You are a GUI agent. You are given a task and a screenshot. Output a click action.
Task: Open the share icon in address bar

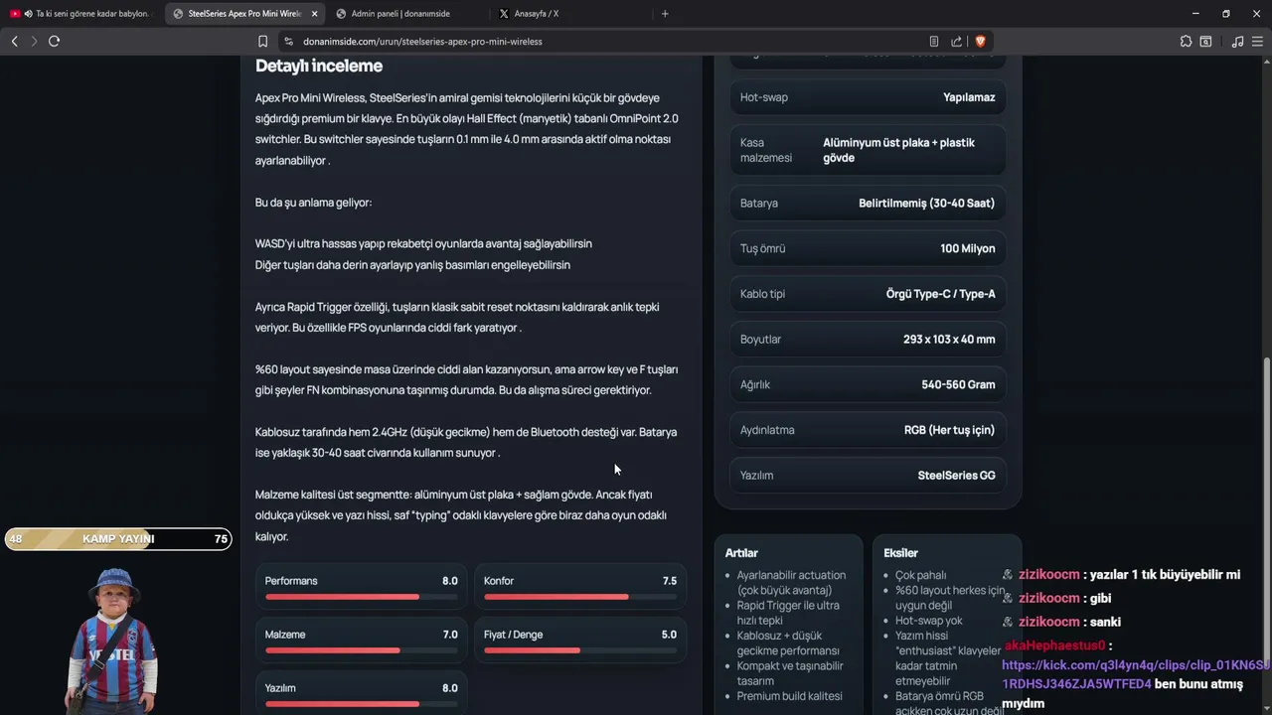(x=956, y=42)
